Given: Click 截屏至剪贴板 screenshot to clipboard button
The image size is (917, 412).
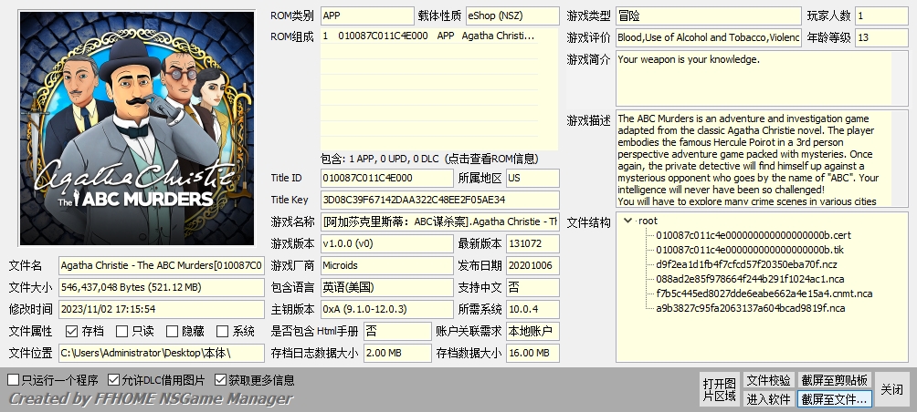Looking at the screenshot, I should 835,380.
